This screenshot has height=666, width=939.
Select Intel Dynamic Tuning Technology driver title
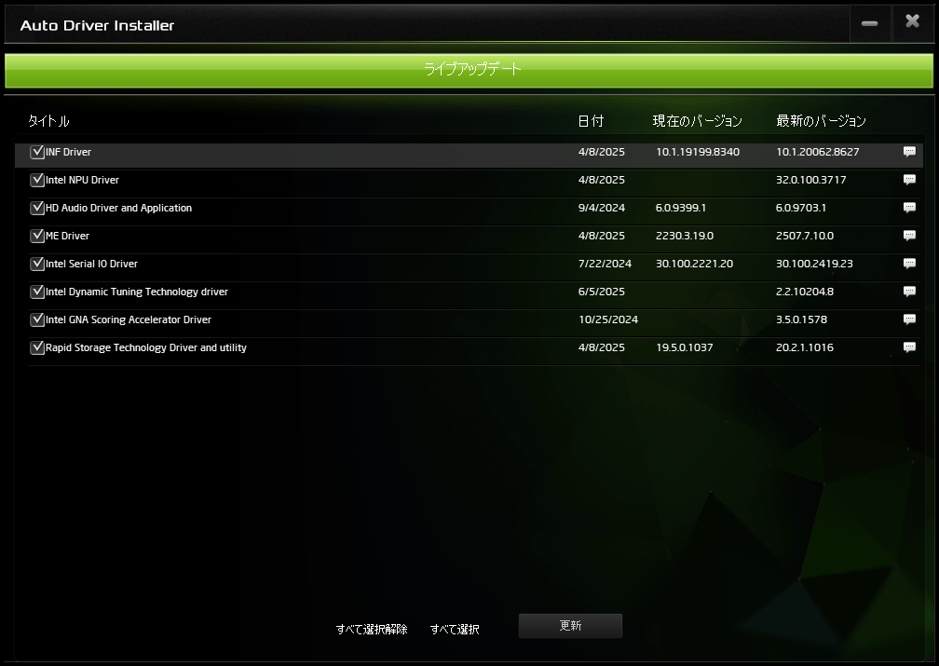point(137,292)
